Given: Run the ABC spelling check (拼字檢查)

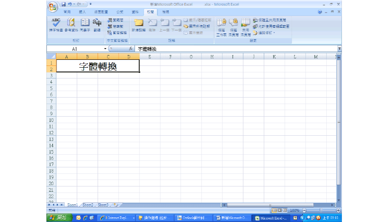Looking at the screenshot, I should [x=56, y=25].
